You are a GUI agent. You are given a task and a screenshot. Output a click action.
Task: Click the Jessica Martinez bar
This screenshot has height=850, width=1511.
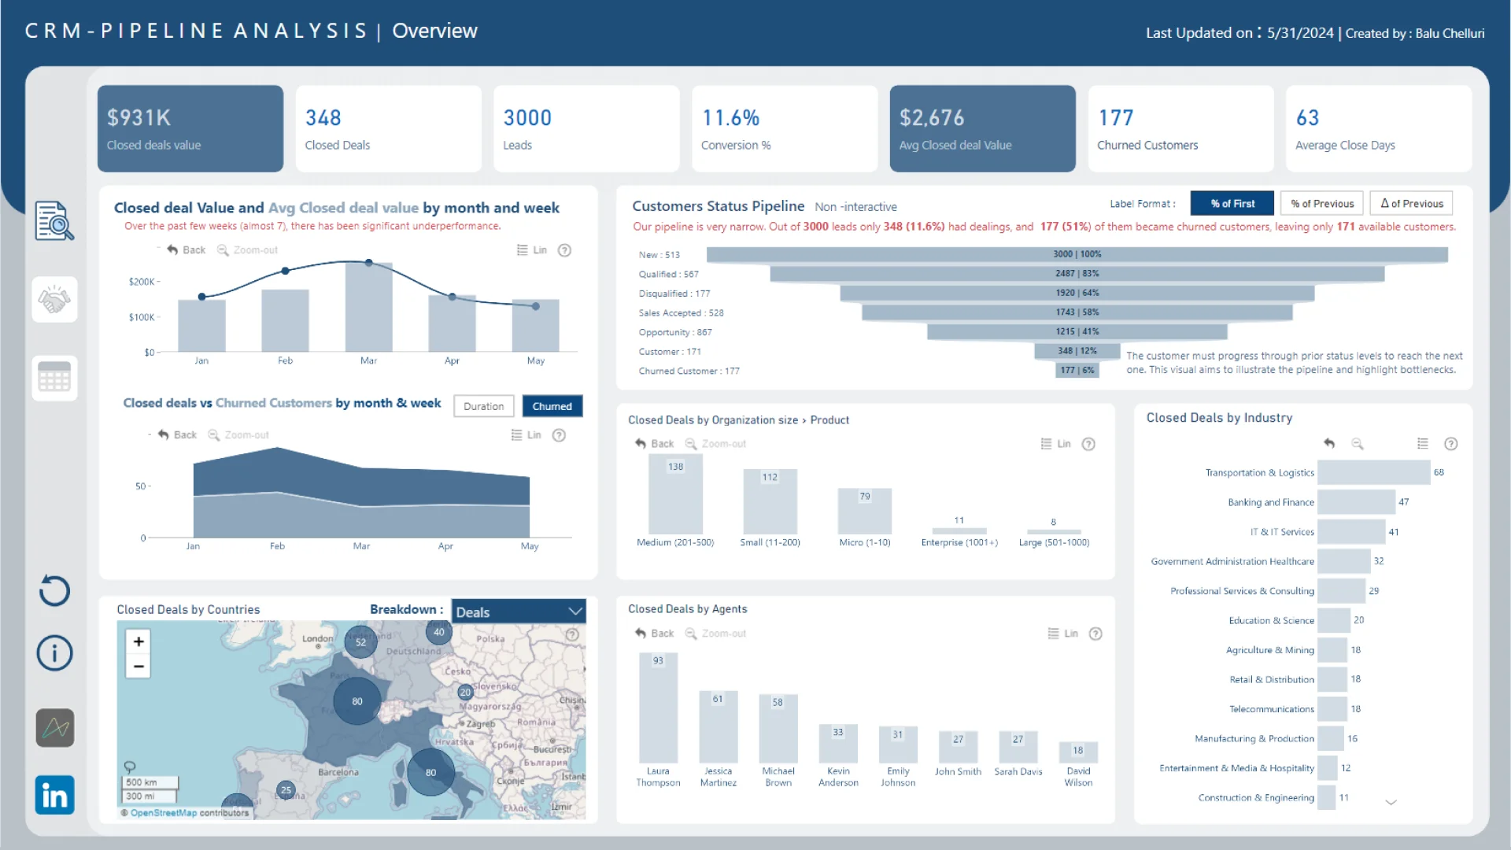coord(718,728)
